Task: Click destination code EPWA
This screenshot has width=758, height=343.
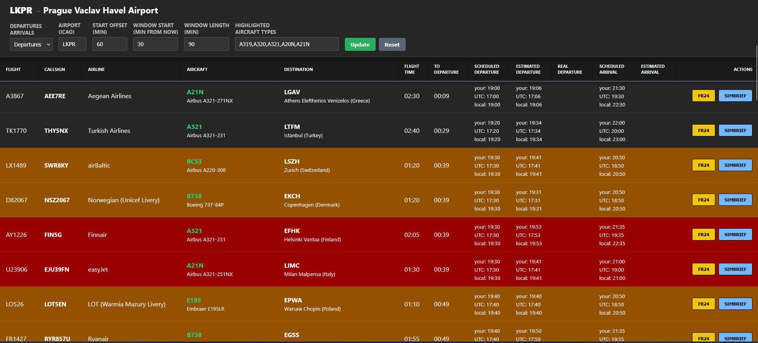Action: coord(293,300)
